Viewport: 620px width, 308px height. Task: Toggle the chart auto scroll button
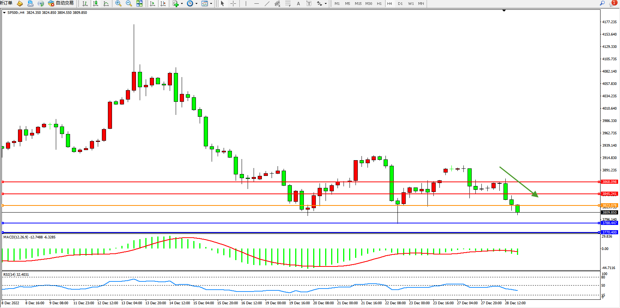152,3
